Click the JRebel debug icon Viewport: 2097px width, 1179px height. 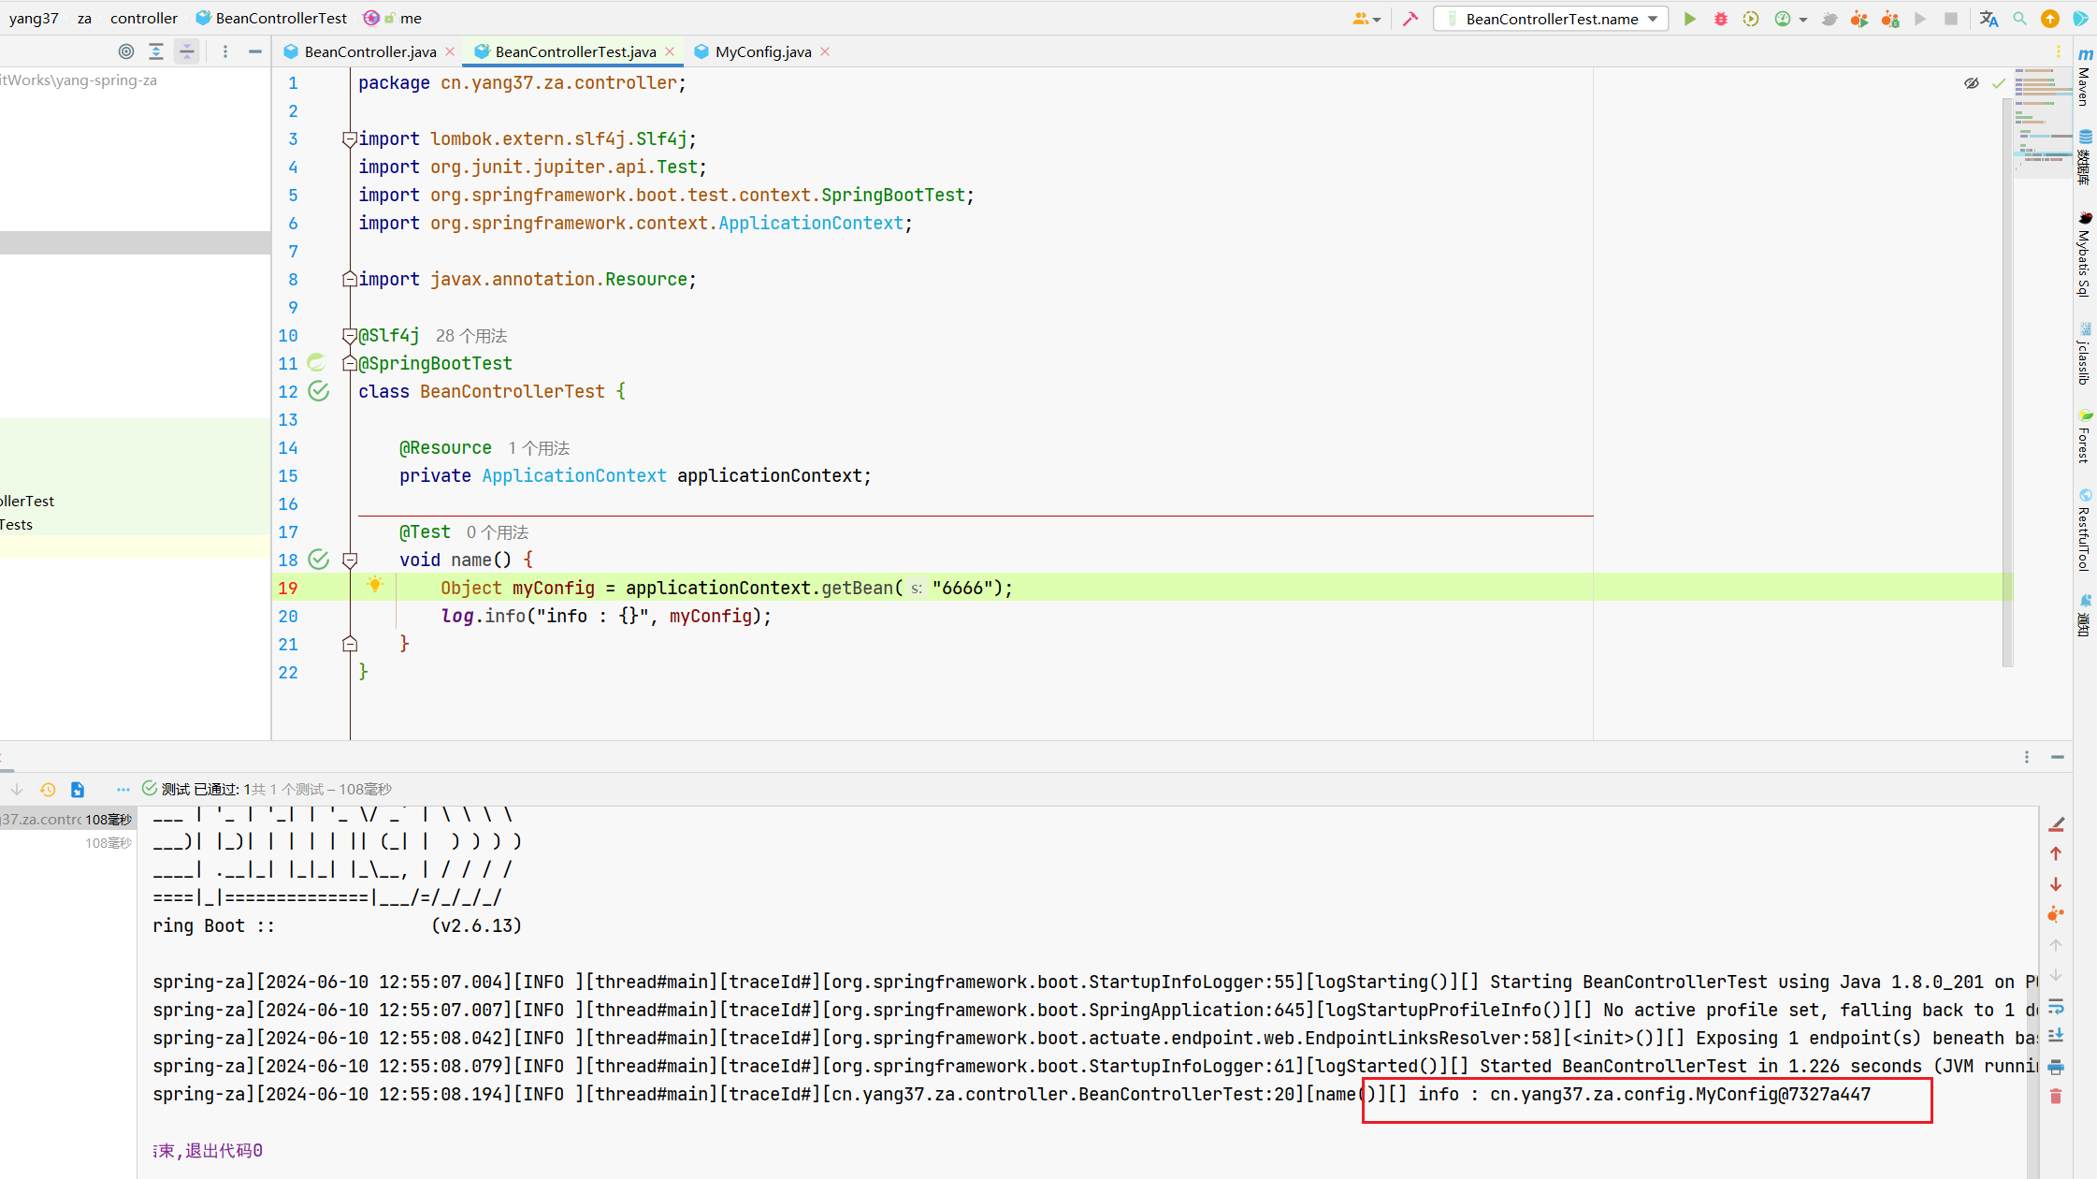pos(1890,19)
